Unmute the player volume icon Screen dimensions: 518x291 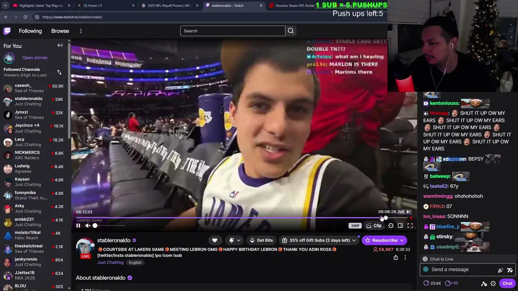(88, 226)
